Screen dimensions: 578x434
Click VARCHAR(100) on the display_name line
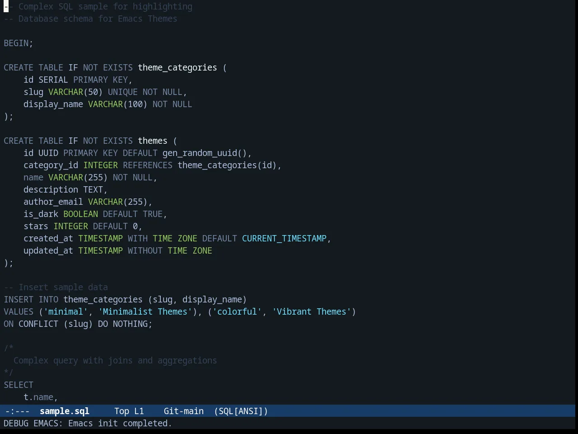click(118, 104)
